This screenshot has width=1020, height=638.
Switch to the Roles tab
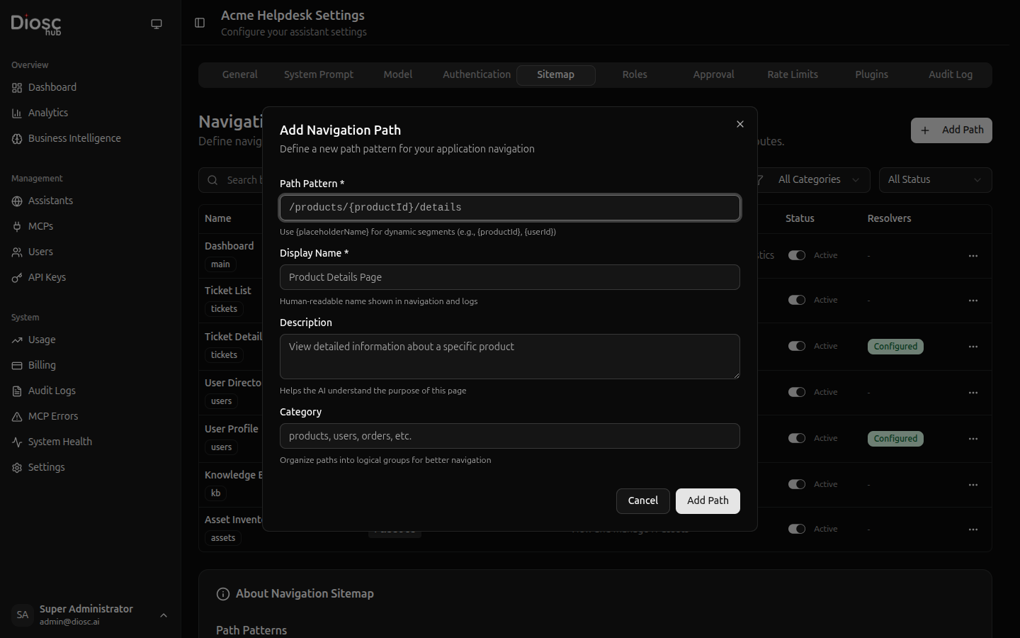(x=634, y=74)
